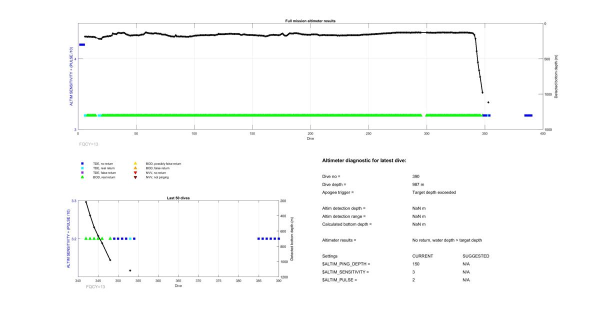The height and width of the screenshot is (311, 600).
Task: Click the 'CURRENT' column header
Action: pos(422,256)
